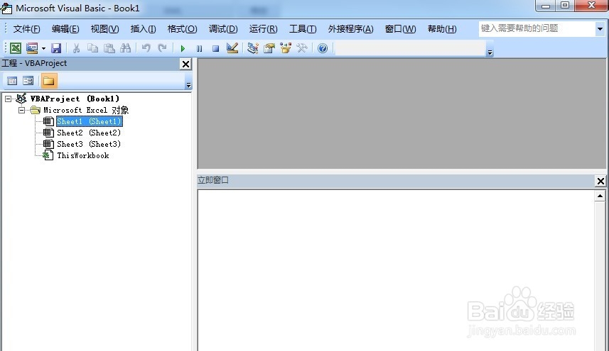Viewport: 609px width, 351px height.
Task: Close the 立即窗口 immediate window
Action: point(600,181)
